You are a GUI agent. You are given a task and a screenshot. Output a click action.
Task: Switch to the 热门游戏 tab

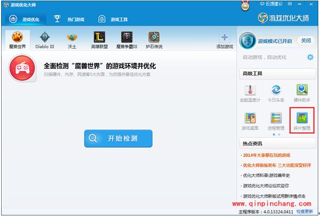[x=69, y=19]
